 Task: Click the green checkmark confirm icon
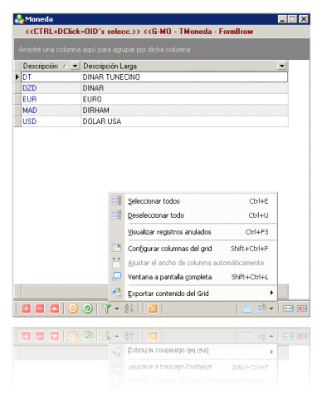[88, 309]
